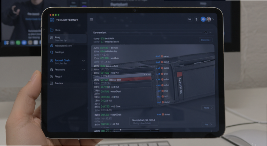Screen dimensions: 267x146
Task: Click the icon beside the .com sidebar entry
Action: [51, 46]
